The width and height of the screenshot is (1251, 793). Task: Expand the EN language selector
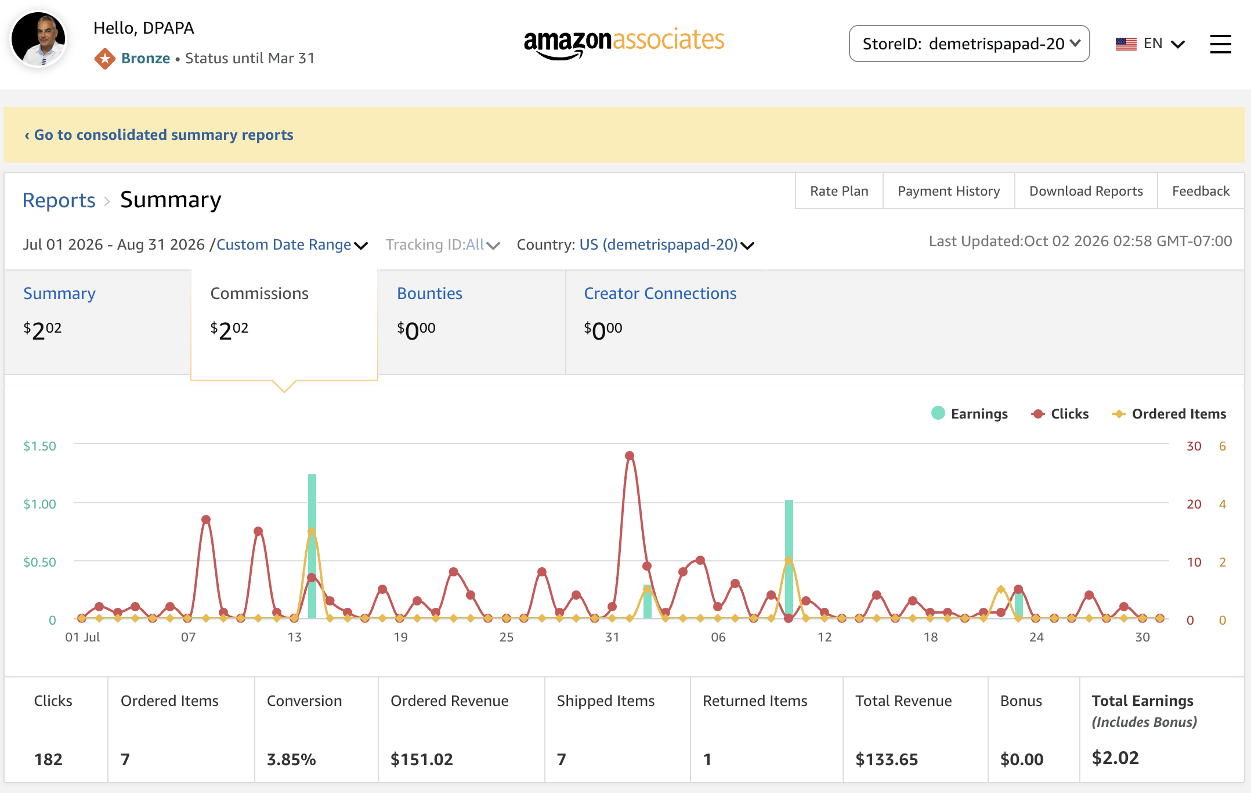pos(1164,44)
